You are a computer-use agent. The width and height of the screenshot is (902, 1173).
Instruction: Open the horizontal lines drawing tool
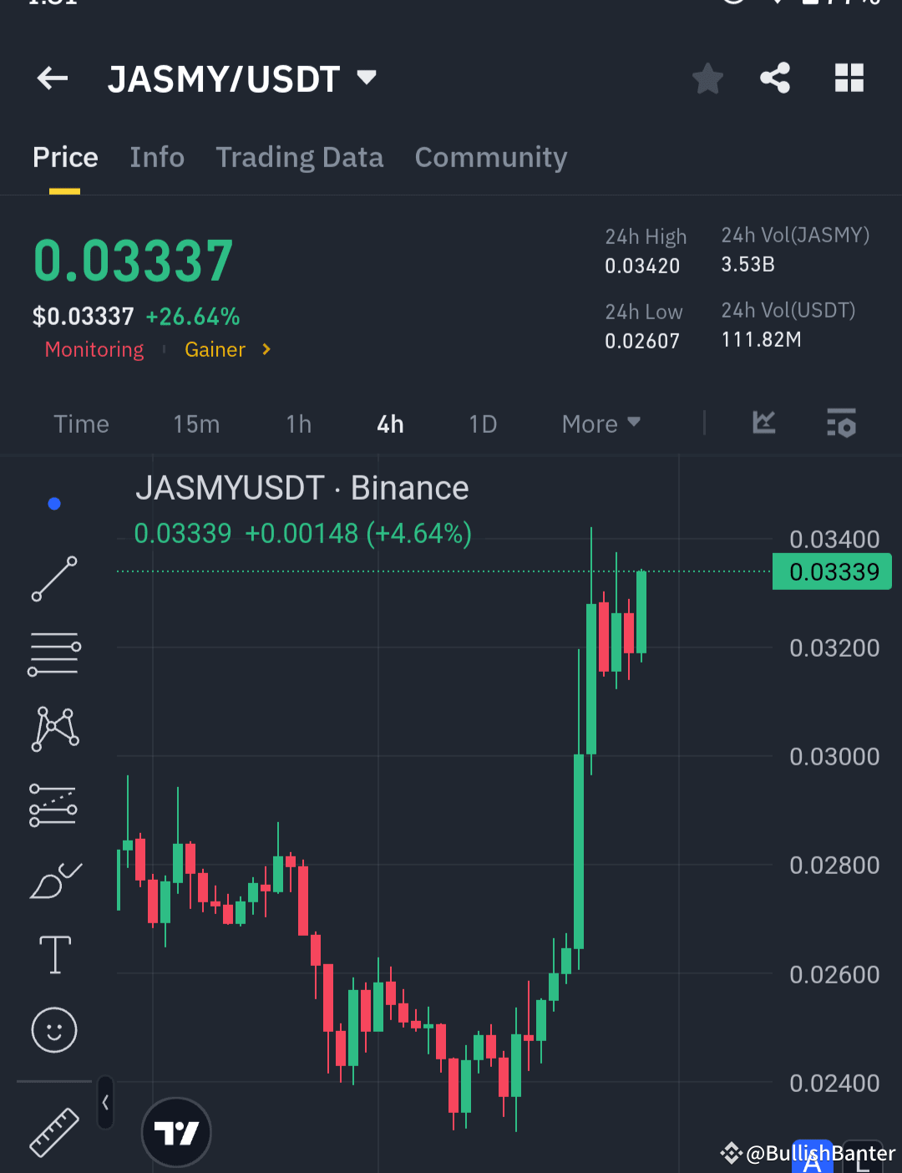[x=53, y=653]
